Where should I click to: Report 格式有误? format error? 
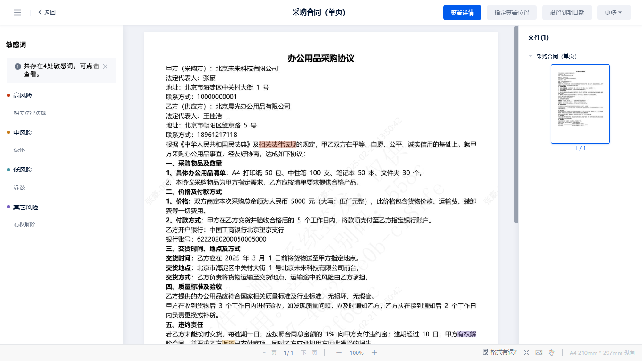500,353
